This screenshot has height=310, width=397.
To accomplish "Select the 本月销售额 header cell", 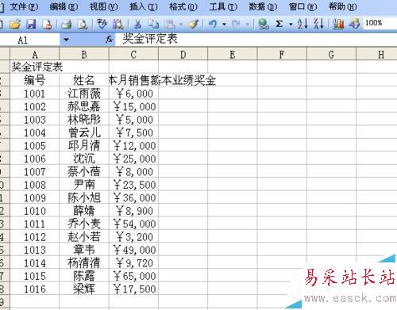I will click(133, 80).
